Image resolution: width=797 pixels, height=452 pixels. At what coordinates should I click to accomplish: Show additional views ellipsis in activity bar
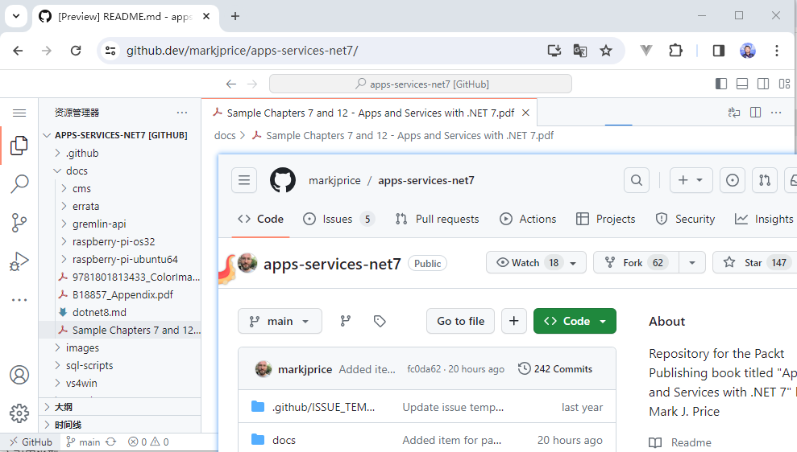pos(19,300)
